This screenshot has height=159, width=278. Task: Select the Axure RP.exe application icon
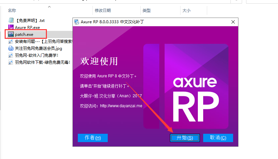[11, 27]
